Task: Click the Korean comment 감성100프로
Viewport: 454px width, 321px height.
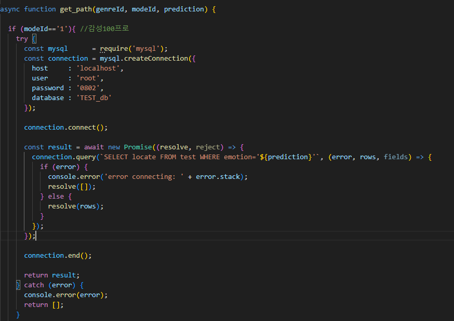Action: [x=104, y=29]
